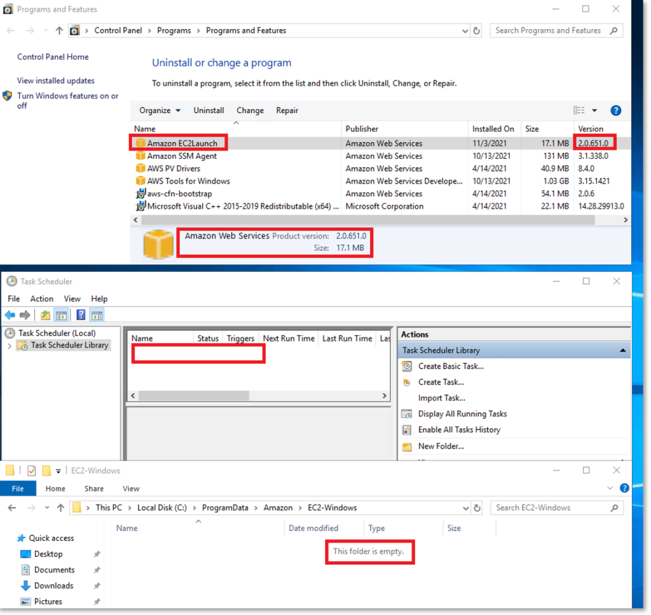651x615 pixels.
Task: Collapse Task Scheduler Library section in Actions pane
Action: click(x=622, y=351)
